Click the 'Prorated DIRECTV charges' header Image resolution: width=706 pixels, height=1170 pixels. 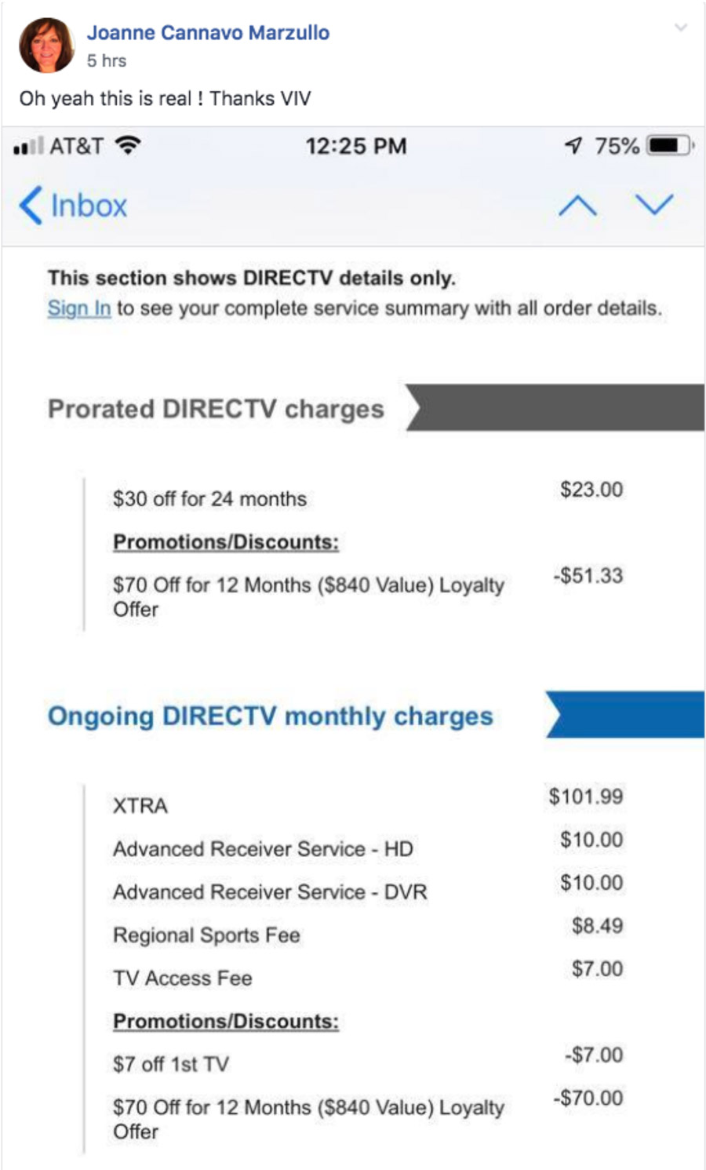[x=216, y=409]
